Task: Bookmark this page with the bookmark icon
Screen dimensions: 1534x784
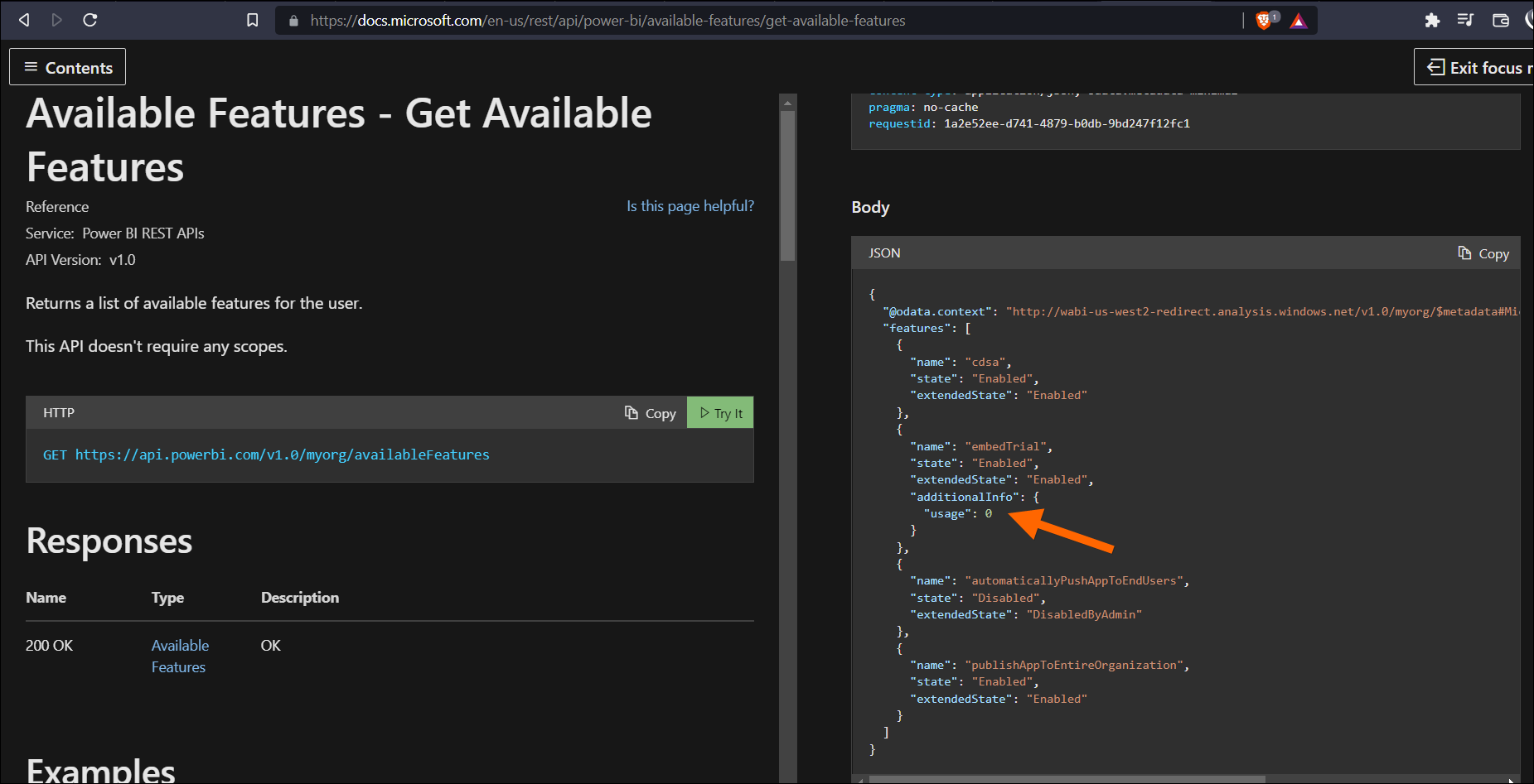Action: tap(253, 20)
